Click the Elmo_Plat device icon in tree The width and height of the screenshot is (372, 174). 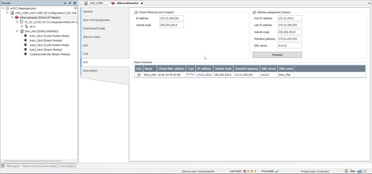pos(22,32)
